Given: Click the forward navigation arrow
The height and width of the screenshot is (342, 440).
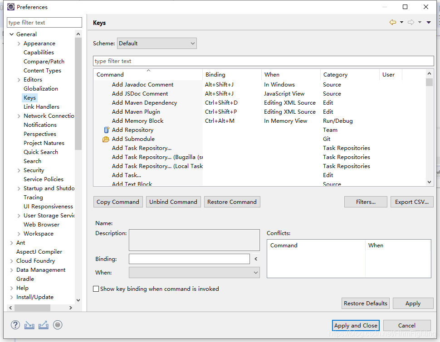Looking at the screenshot, I should [x=411, y=22].
